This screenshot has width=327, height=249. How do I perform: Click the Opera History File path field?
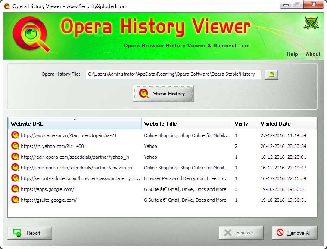pos(173,74)
